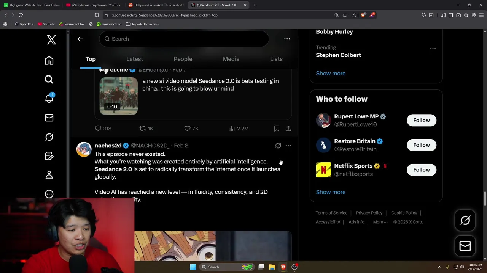
Task: Open Terms of Service link
Action: pos(331,213)
